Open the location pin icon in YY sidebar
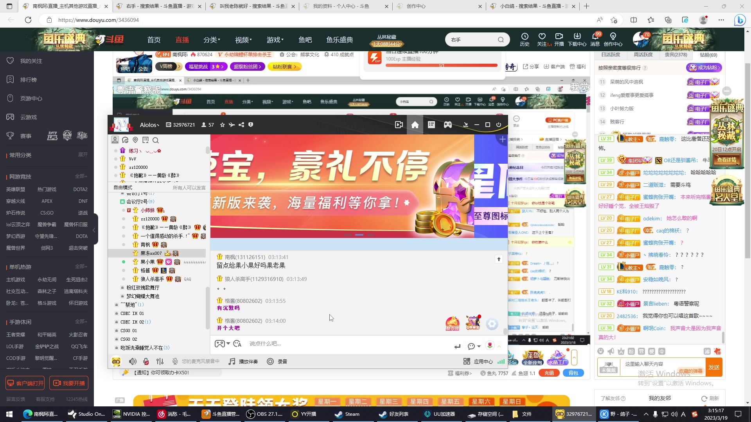751x422 pixels. 135,140
